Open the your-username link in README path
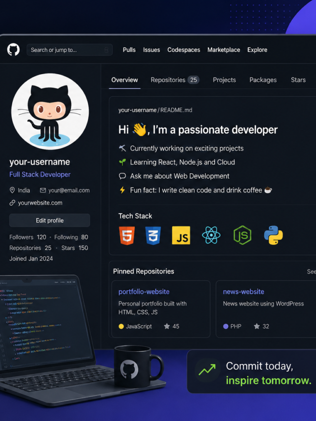 tap(137, 110)
